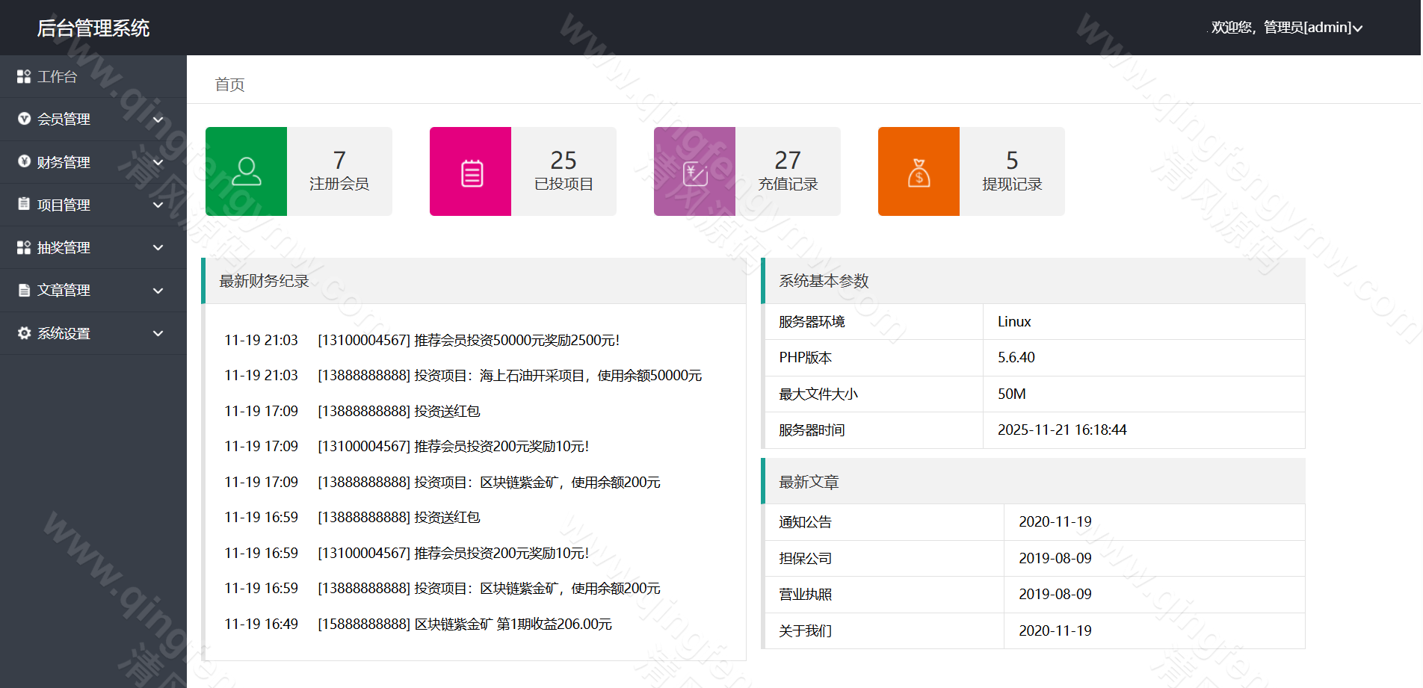Click the 财务管理 finance management icon

[22, 162]
